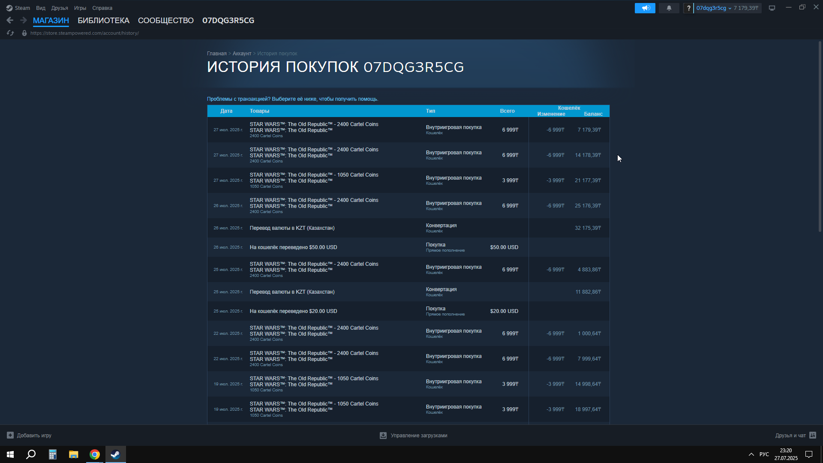Click the Всего column header

coord(507,111)
